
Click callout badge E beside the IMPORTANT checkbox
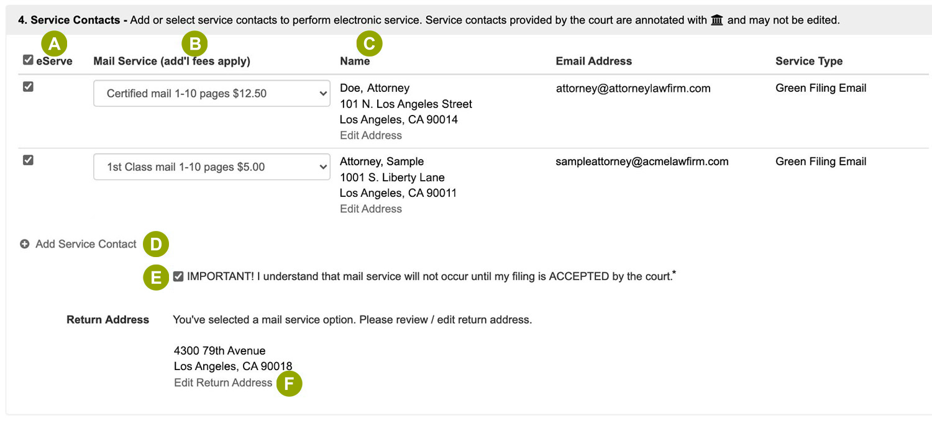coord(156,278)
